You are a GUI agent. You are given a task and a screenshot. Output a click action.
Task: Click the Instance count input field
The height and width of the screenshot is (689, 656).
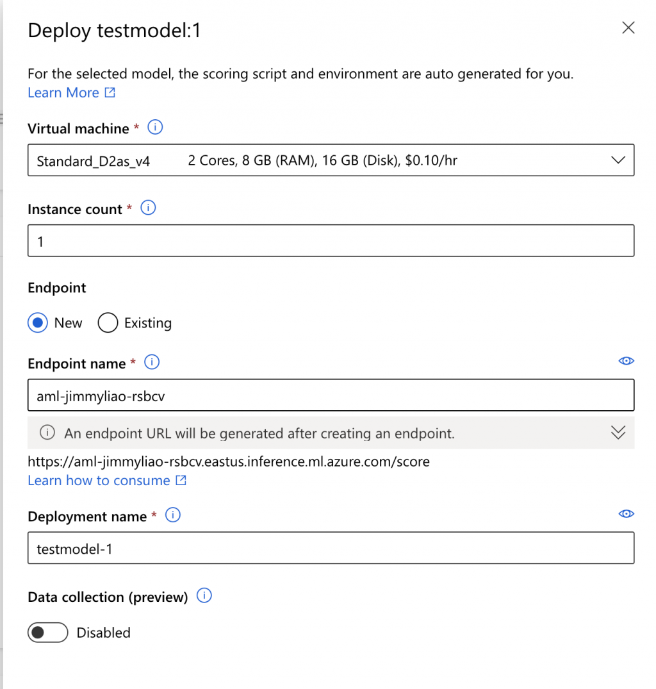click(331, 241)
